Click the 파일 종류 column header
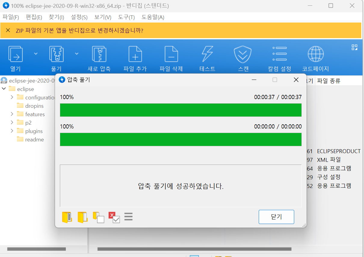Viewport: 364px width, 257px height. click(329, 80)
